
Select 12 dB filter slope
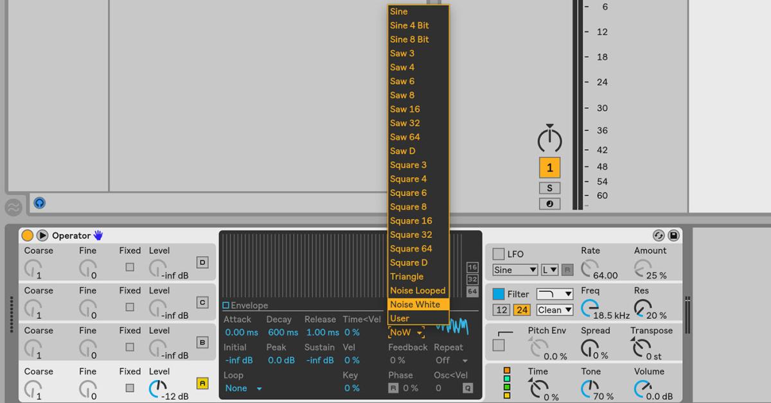point(501,310)
